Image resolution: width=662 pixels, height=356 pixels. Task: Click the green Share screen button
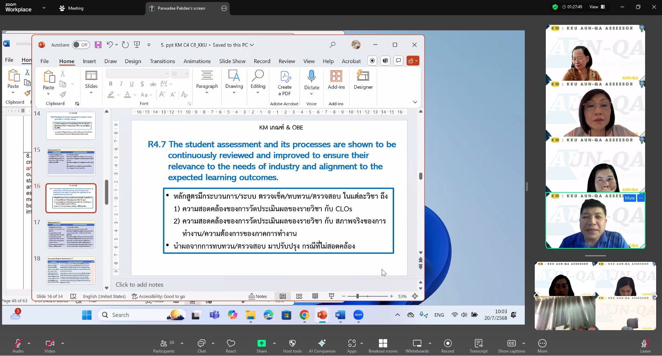pos(261,343)
